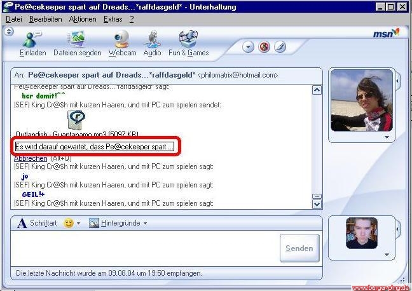Click the contact's display picture
The height and width of the screenshot is (291, 412).
pyautogui.click(x=362, y=100)
